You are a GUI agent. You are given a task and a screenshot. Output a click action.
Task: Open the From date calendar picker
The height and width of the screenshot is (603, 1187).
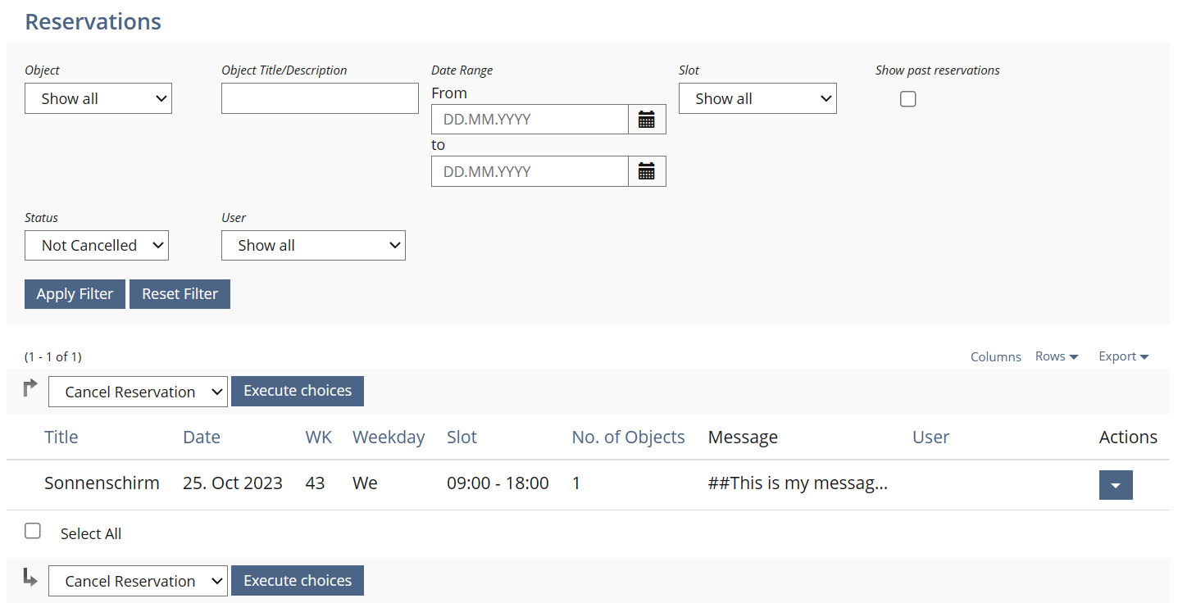pos(647,120)
